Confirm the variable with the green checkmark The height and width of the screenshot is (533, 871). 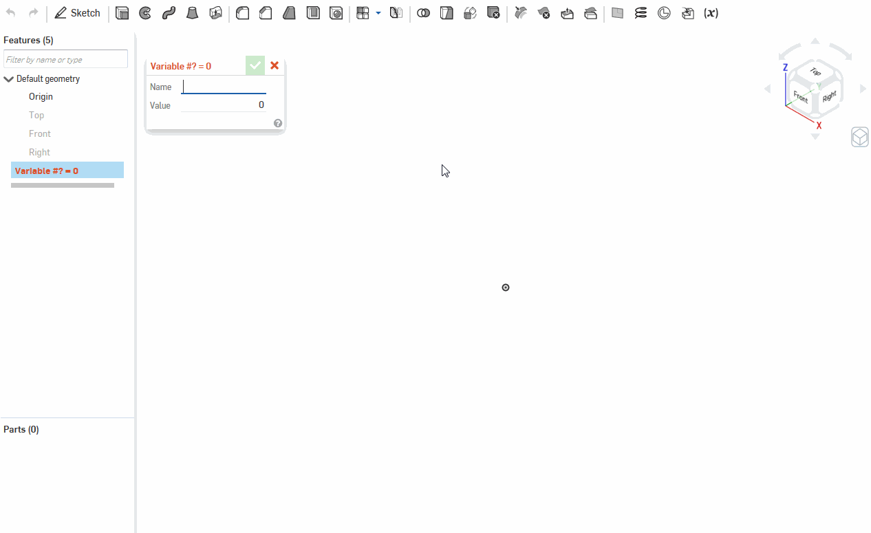255,65
